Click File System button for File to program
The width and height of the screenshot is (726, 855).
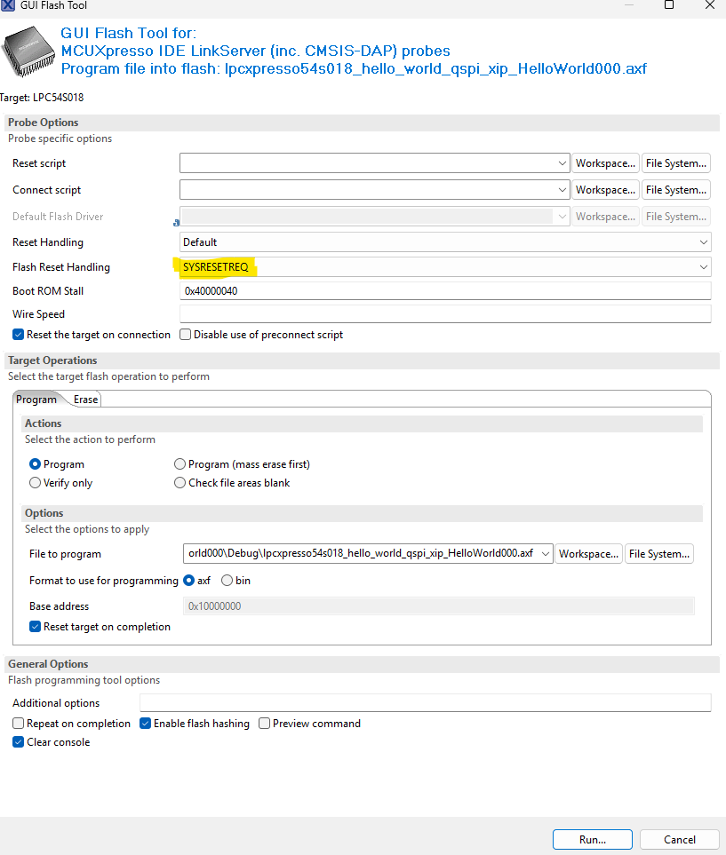[658, 553]
